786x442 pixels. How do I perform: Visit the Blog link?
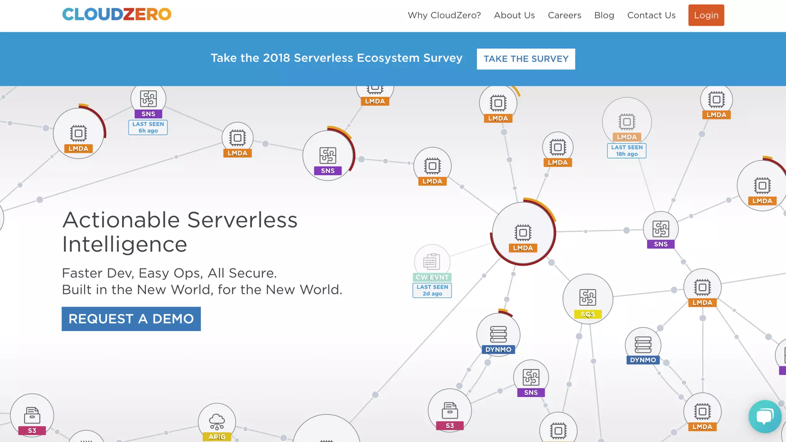[604, 15]
